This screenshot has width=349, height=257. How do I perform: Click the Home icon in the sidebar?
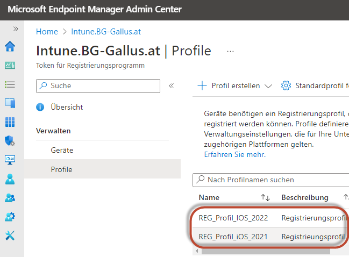pos(10,47)
